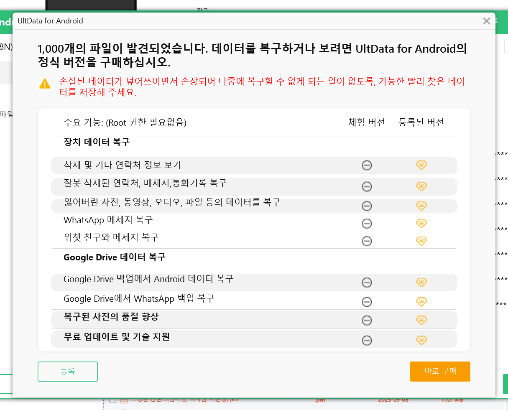The height and width of the screenshot is (410, 508).
Task: Click the WhatsApp 메세지 복구 text
Action: (108, 220)
